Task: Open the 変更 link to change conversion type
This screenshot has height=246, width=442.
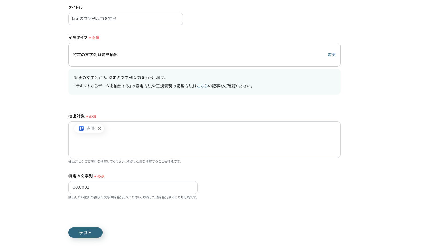Action: [x=332, y=55]
